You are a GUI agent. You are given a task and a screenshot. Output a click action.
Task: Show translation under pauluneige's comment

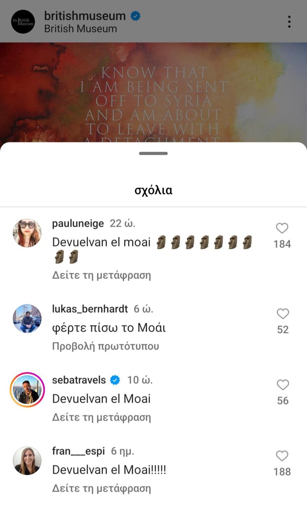(102, 275)
